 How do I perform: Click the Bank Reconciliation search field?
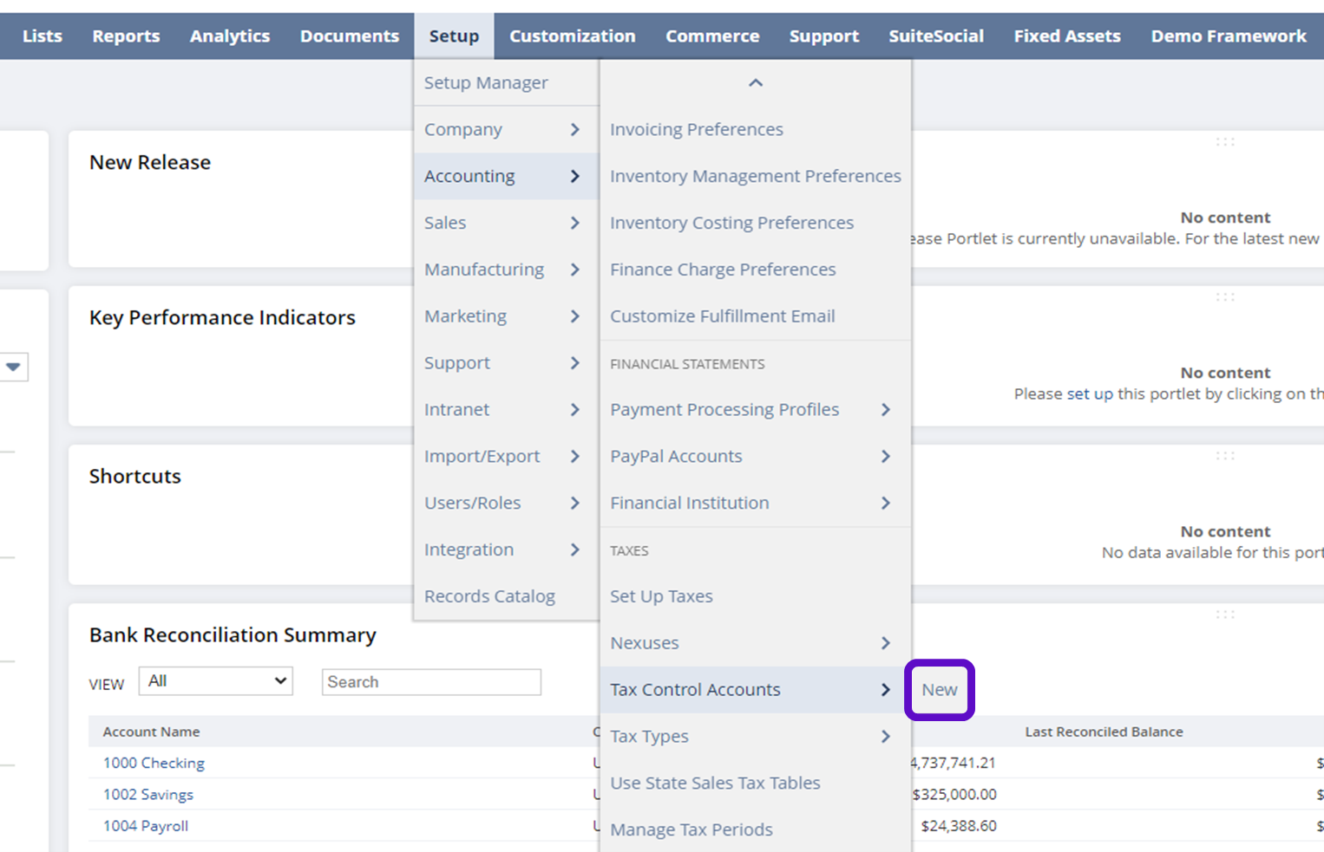[431, 682]
